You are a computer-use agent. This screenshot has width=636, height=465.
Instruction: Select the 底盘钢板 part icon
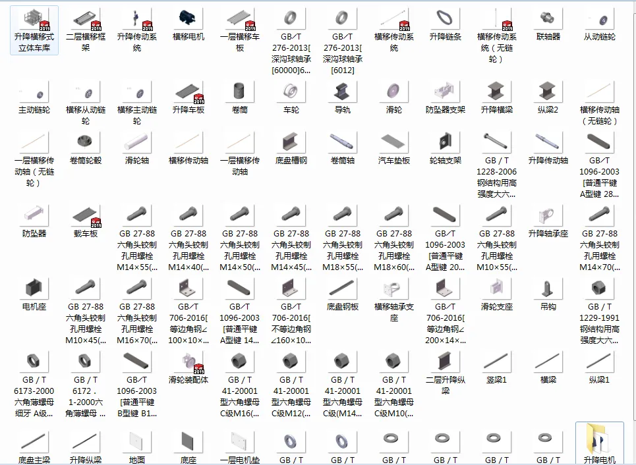coord(343,288)
